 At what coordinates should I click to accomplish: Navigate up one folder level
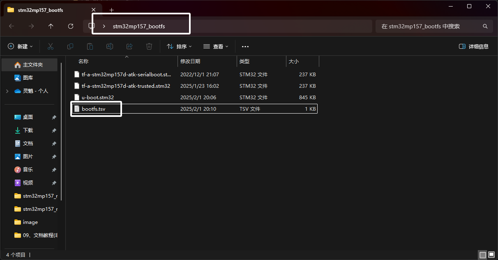tap(51, 26)
